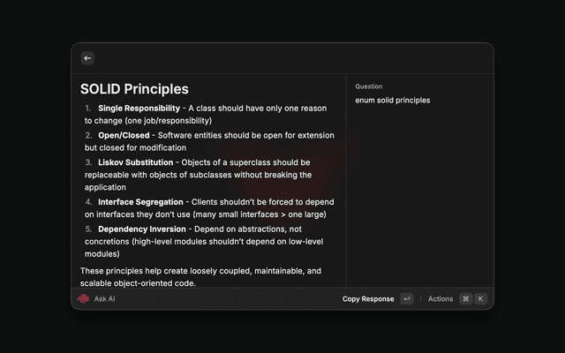The height and width of the screenshot is (353, 565).
Task: Open the Actions menu
Action: (441, 299)
